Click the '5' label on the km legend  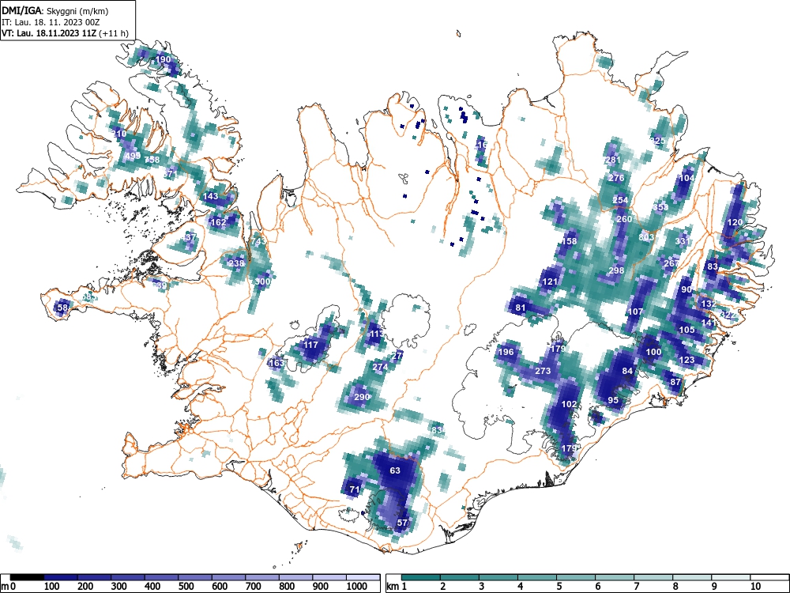tap(559, 587)
